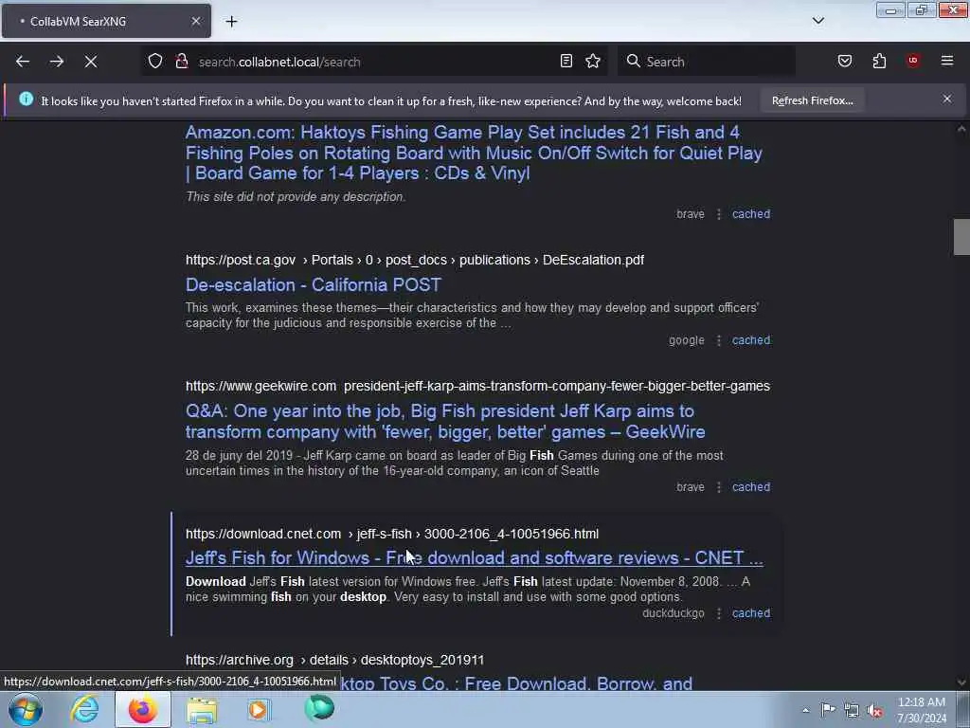Open Save to Pocket icon
Screen dimensions: 970x728
point(845,62)
